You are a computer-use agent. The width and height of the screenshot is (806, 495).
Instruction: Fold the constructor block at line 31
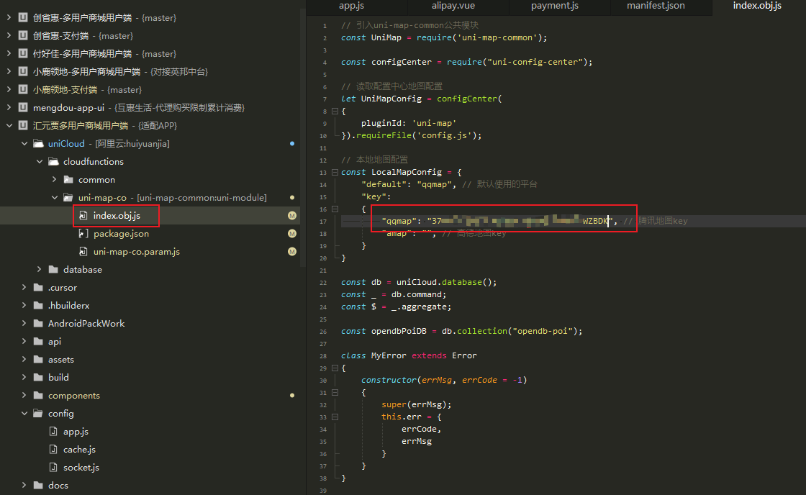click(x=334, y=392)
